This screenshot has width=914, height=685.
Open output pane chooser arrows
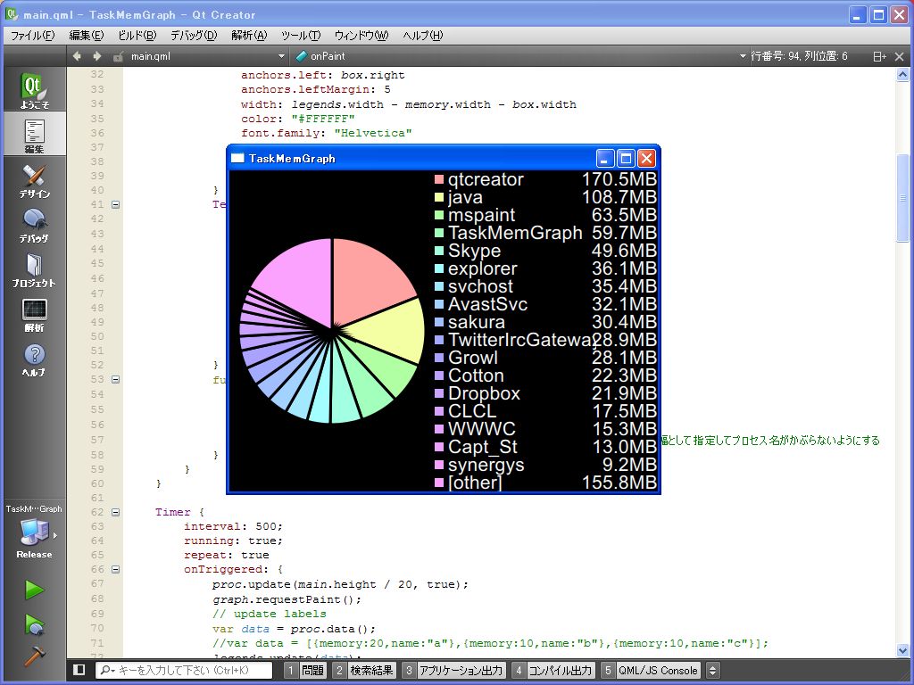tap(712, 671)
